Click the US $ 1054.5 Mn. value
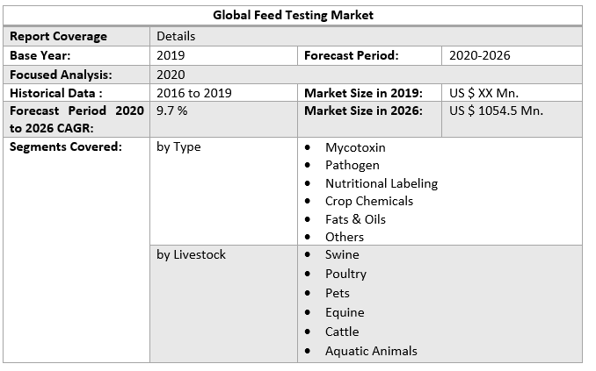 point(496,111)
